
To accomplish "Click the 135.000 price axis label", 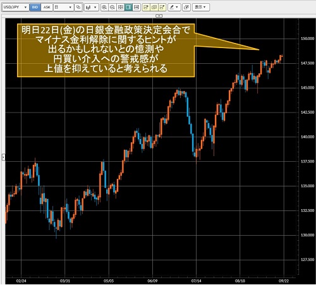I will [x=308, y=186].
